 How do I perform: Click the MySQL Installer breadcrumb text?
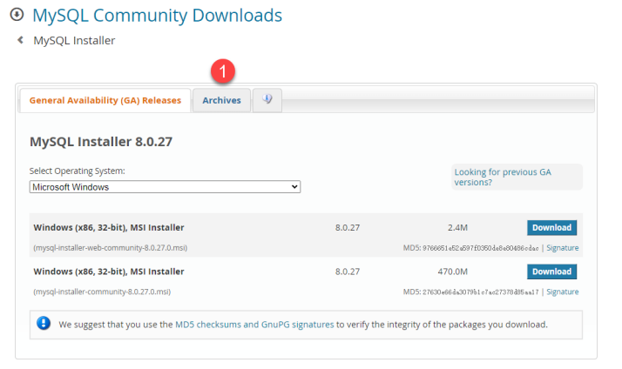[x=74, y=40]
